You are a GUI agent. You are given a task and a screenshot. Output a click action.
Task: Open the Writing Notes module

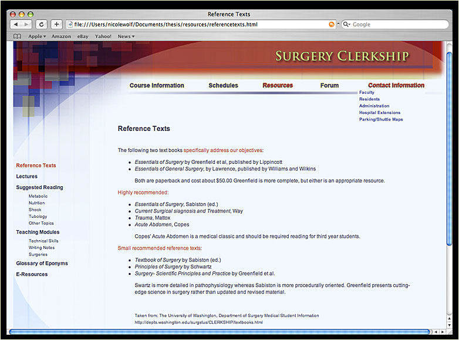click(x=42, y=247)
